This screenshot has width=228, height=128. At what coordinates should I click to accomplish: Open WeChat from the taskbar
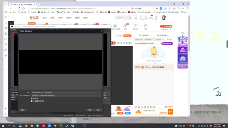point(73,126)
